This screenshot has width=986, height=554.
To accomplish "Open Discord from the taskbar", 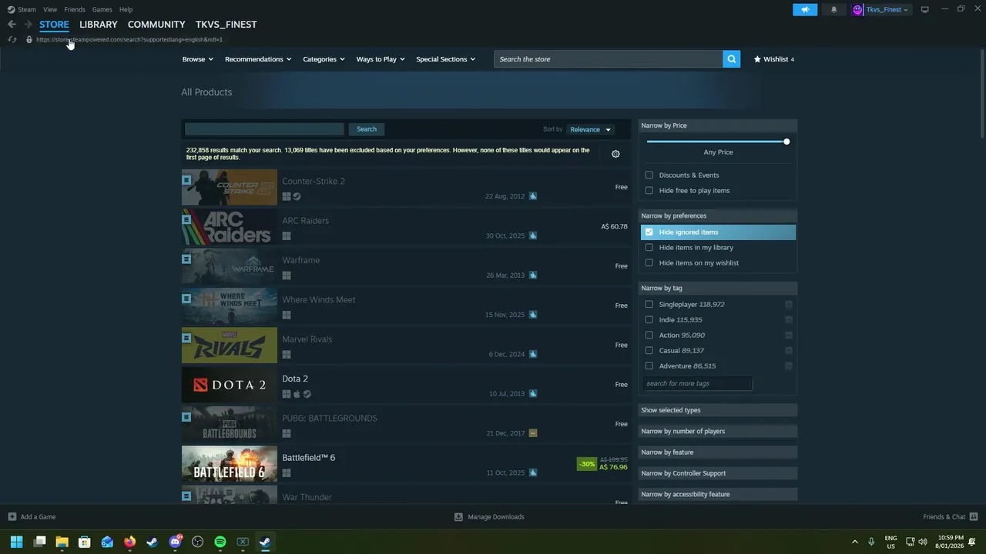I will (x=175, y=542).
